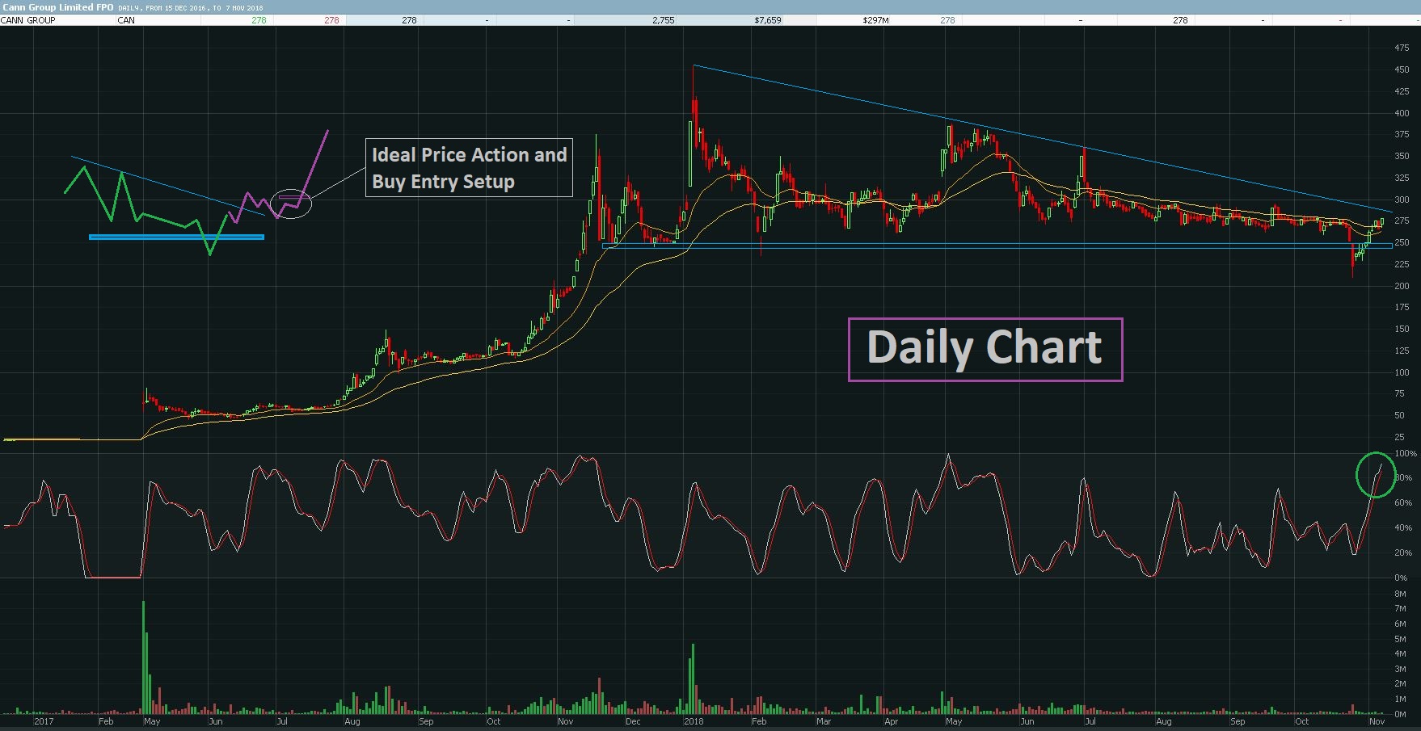Screen dimensions: 1421x731
Task: Click the 7M volume axis label
Action: click(x=1401, y=609)
